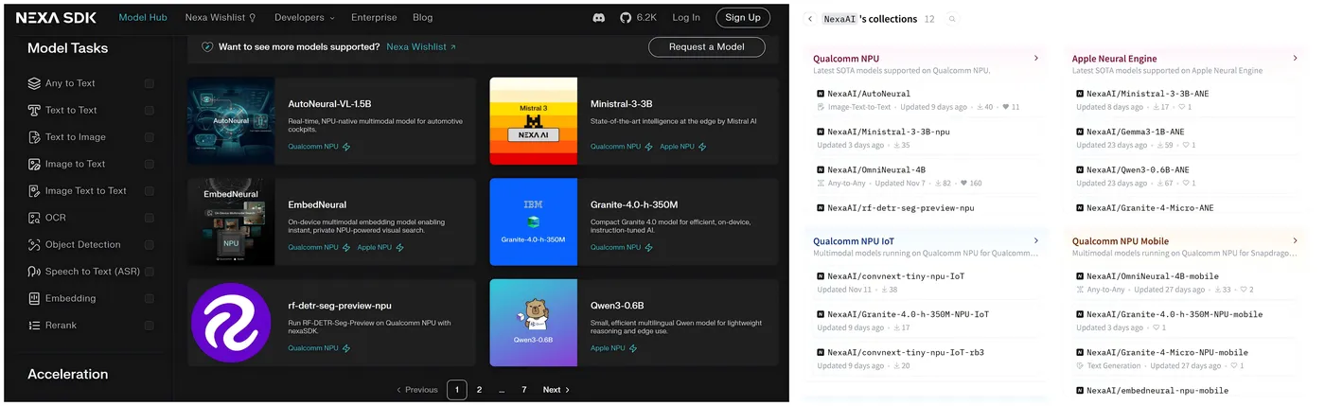
Task: Click the Image Text to Text icon
Action: 34,190
